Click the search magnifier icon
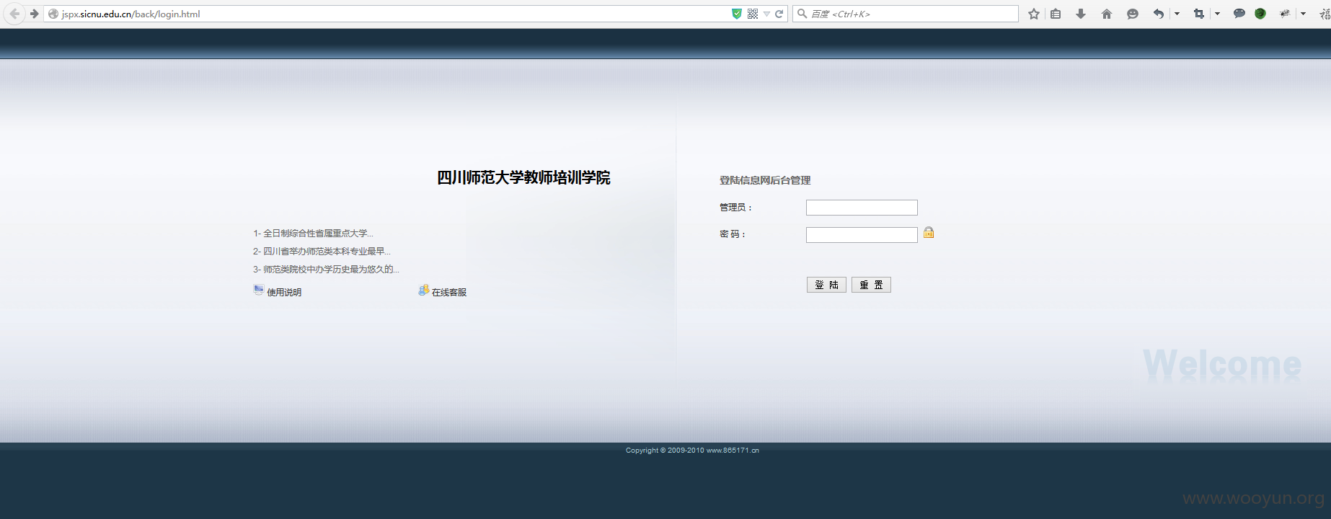The image size is (1331, 519). pos(802,14)
